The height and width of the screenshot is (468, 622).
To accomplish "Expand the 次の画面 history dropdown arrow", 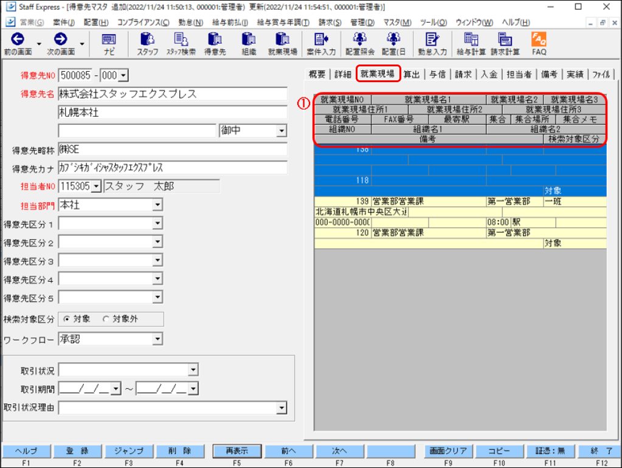I will pyautogui.click(x=81, y=44).
